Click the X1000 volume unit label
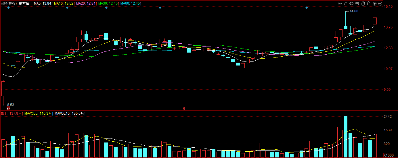This screenshot has width=398, height=158. pos(389,155)
